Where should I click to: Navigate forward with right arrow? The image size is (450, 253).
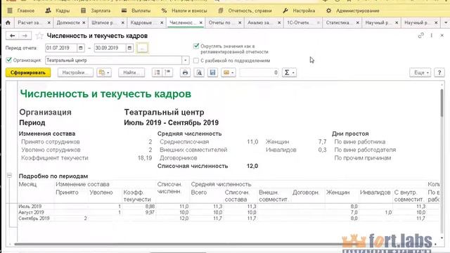25,36
